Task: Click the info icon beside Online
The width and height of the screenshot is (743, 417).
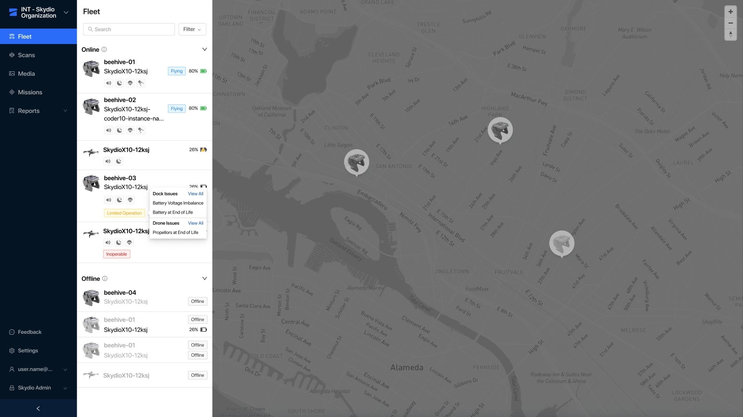Action: click(104, 50)
